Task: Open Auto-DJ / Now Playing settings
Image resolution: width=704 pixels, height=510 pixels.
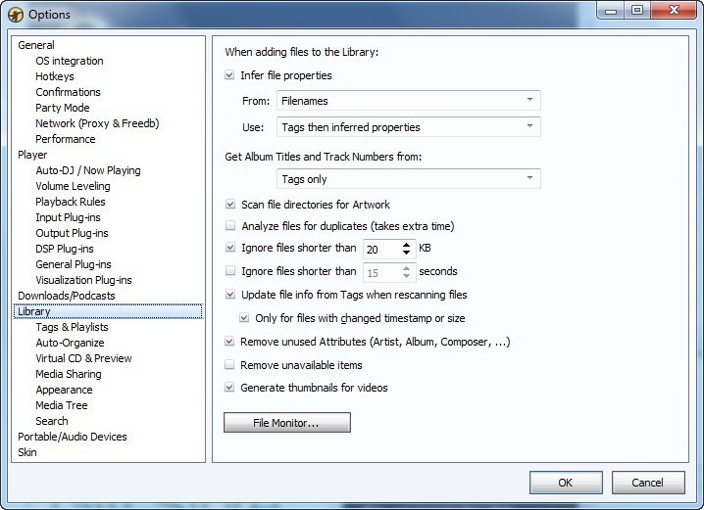Action: tap(88, 170)
